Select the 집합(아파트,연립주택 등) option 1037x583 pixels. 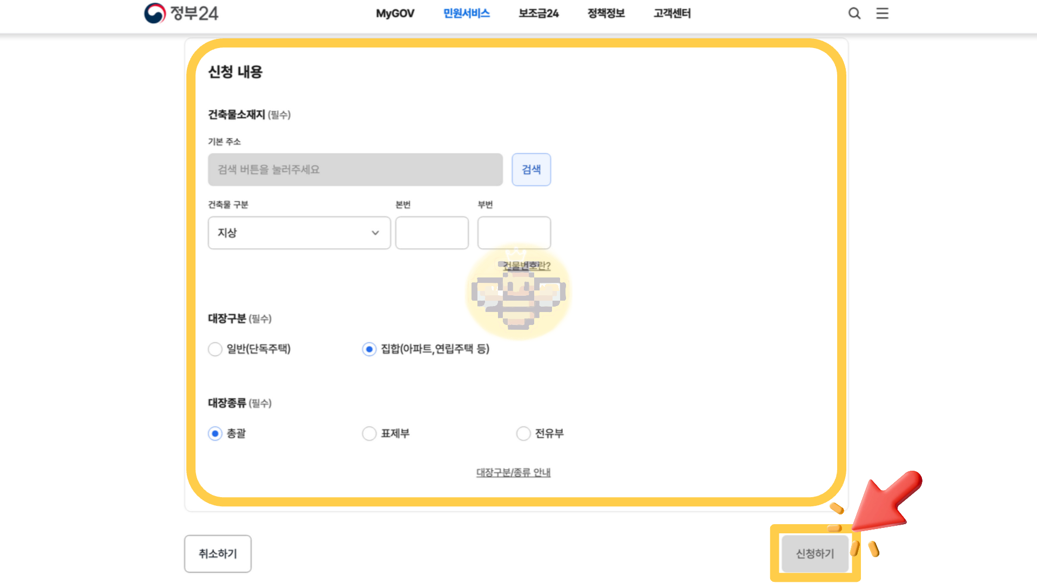tap(369, 349)
